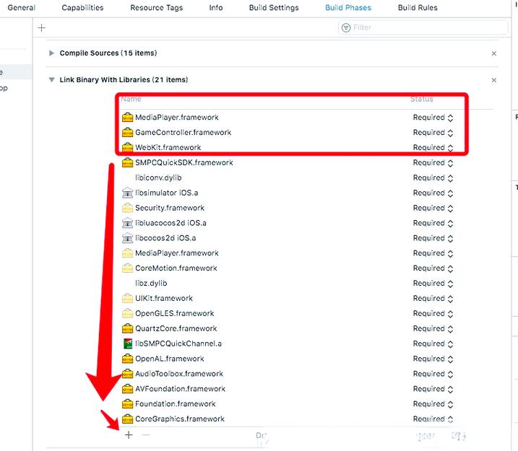Switch to the Build Settings tab
Image resolution: width=518 pixels, height=451 pixels.
tap(274, 8)
